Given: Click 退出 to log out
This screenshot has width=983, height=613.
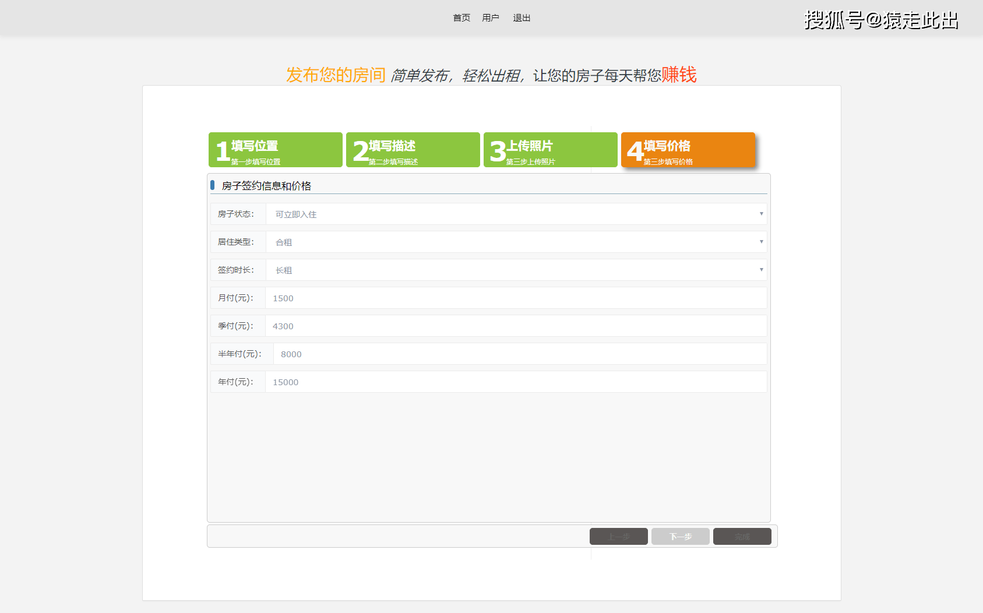Looking at the screenshot, I should click(522, 18).
